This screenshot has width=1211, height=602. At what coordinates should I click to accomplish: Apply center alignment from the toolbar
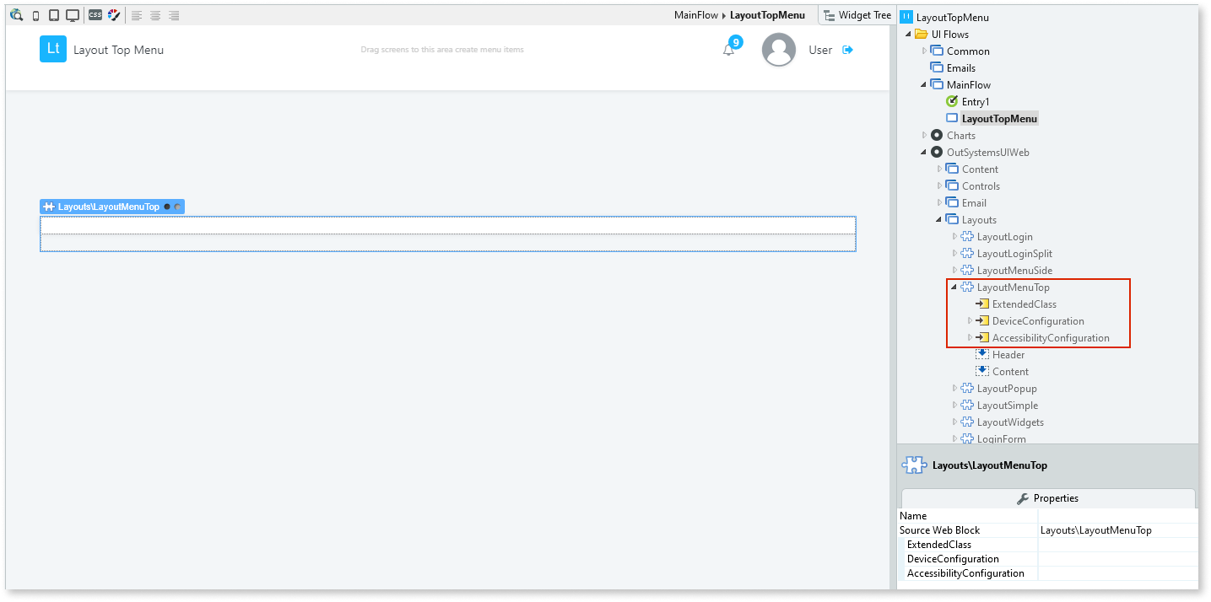tap(155, 14)
